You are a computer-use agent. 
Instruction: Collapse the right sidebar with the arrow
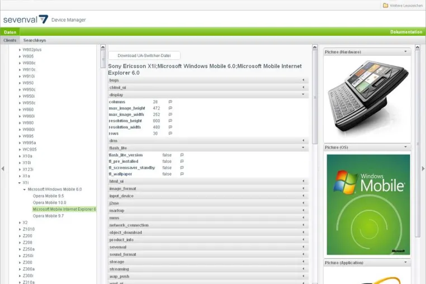pos(423,168)
